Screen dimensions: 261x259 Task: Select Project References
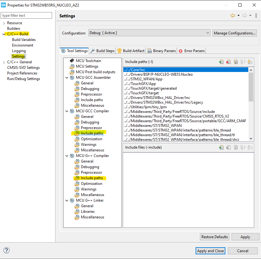coord(22,73)
